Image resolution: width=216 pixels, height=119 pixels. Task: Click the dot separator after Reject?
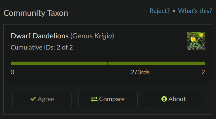click(x=174, y=11)
